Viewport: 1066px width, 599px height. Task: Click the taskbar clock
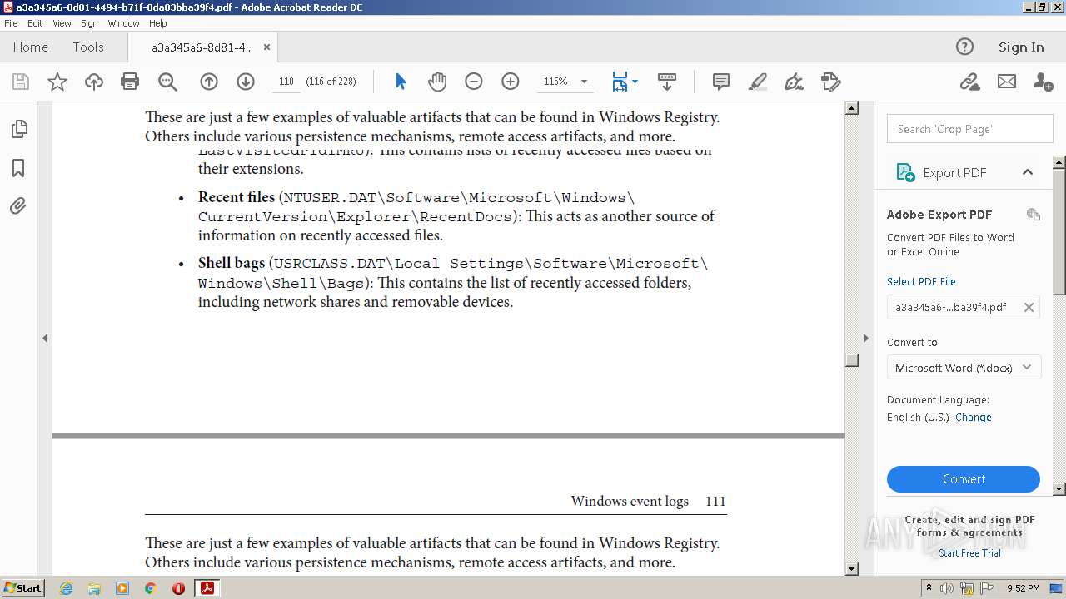pyautogui.click(x=1023, y=588)
